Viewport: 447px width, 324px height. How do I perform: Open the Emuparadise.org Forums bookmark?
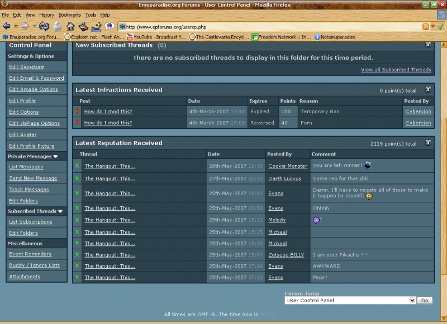(x=32, y=37)
